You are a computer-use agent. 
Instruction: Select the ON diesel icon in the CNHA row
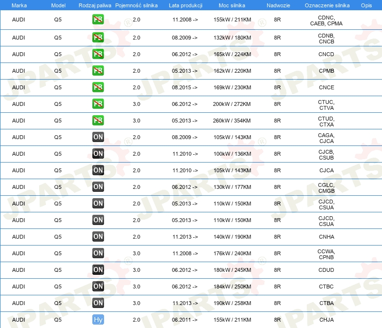coord(98,237)
